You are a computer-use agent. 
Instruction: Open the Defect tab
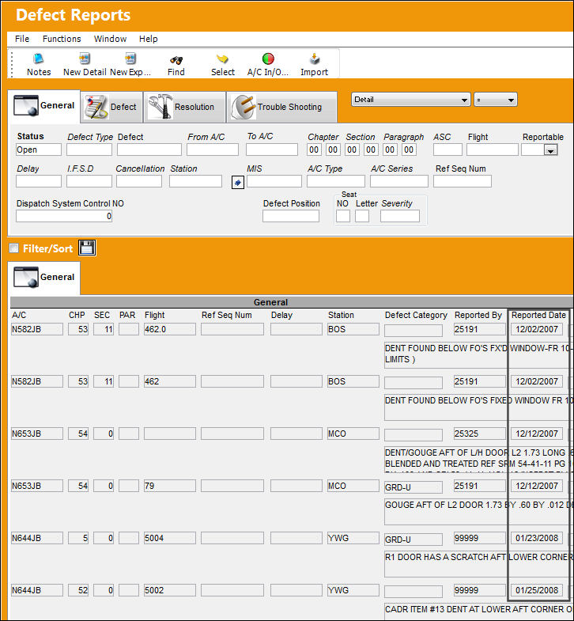point(111,107)
